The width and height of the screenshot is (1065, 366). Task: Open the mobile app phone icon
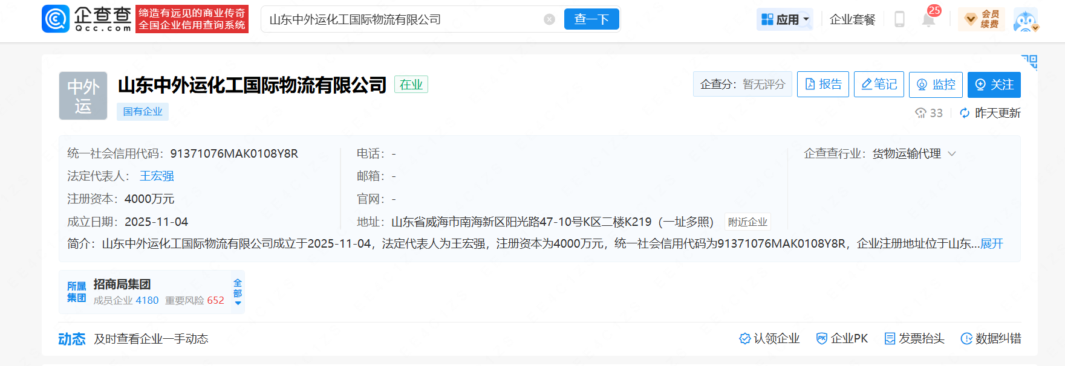pos(899,19)
